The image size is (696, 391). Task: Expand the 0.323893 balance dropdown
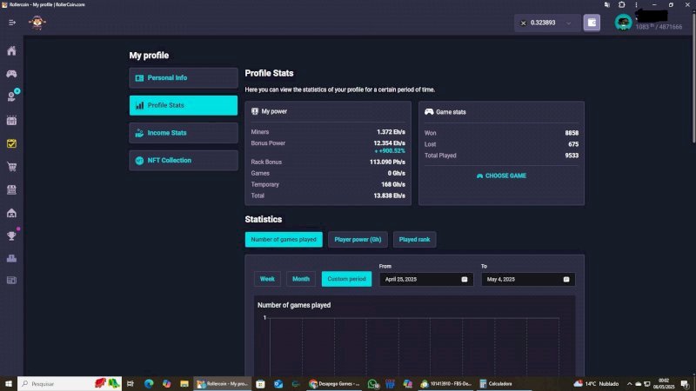coord(545,23)
